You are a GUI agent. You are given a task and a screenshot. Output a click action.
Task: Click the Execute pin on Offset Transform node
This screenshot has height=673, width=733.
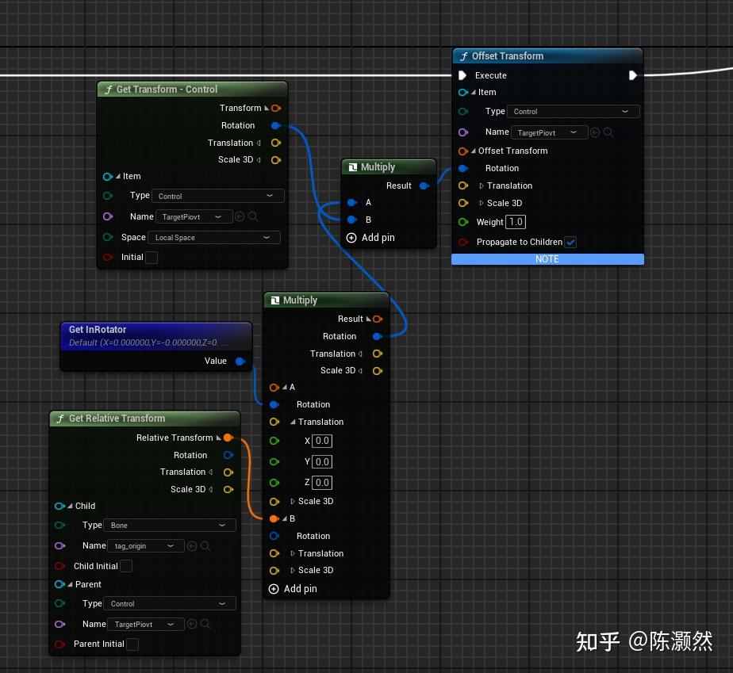pyautogui.click(x=463, y=75)
